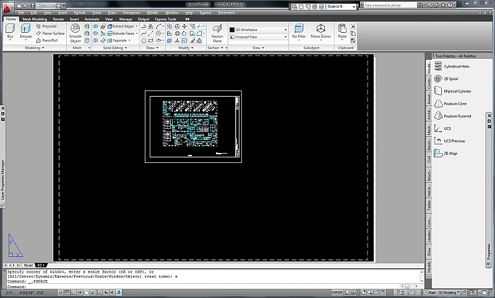Select 2D Spiral from Tool Palettes
The image size is (495, 298).
pyautogui.click(x=446, y=79)
